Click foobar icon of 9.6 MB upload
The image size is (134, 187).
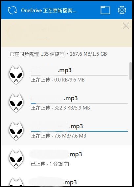(16, 75)
